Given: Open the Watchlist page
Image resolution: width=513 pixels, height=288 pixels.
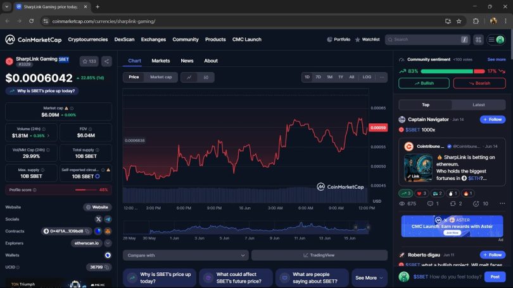Looking at the screenshot, I should [367, 39].
